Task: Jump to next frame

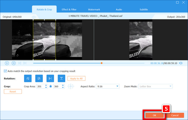Action: coord(25,63)
